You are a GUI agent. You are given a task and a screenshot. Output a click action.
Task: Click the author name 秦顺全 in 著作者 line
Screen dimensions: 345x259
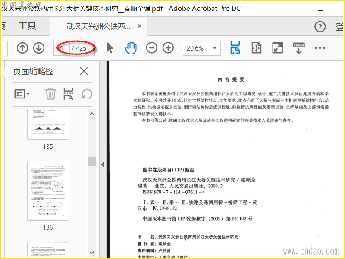164,243
